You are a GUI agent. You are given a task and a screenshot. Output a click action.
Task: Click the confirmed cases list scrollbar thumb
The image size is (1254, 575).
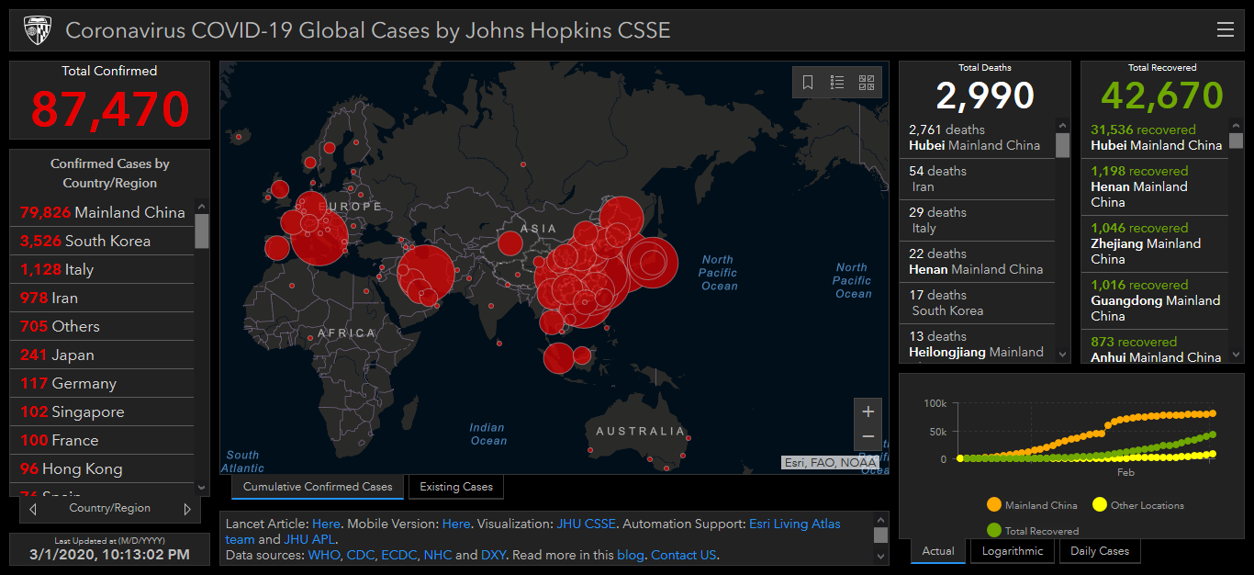tap(202, 231)
